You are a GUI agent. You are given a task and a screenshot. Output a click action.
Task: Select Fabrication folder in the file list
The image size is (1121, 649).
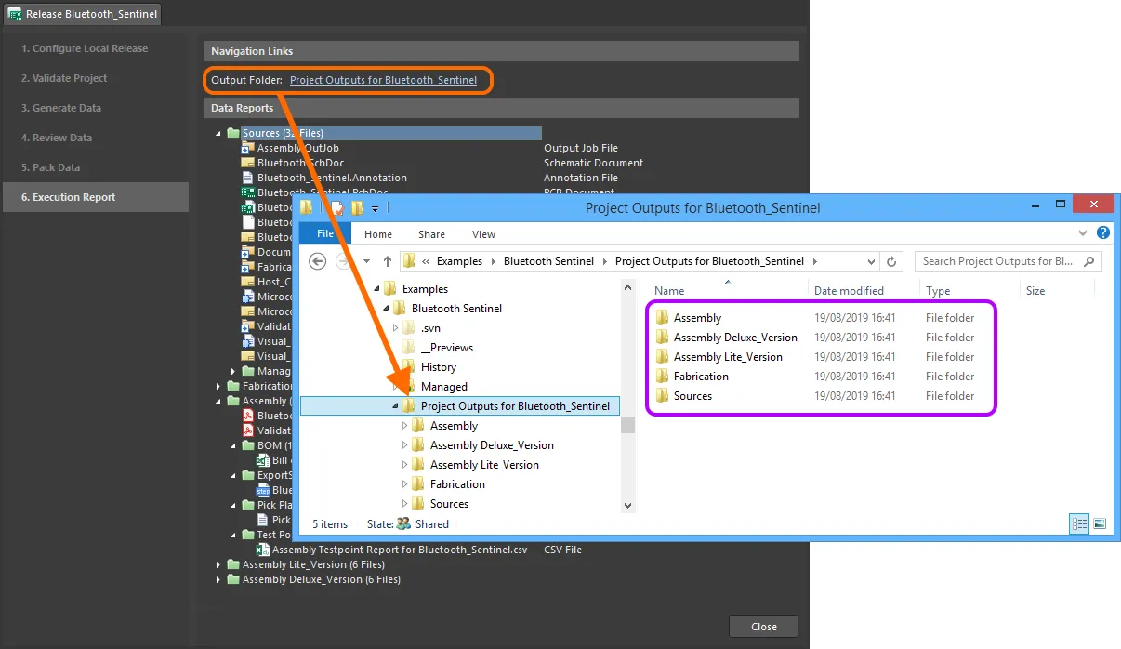701,377
